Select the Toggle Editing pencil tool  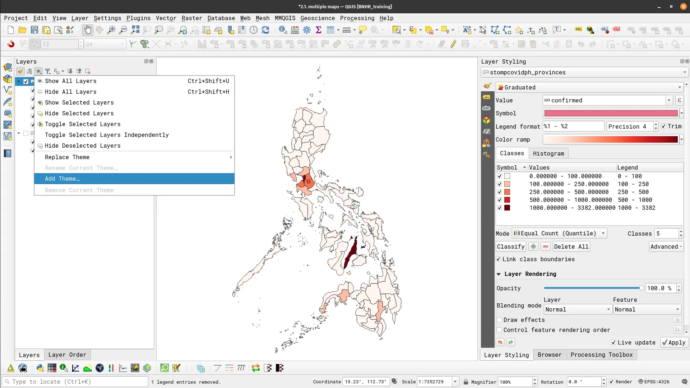click(x=453, y=44)
